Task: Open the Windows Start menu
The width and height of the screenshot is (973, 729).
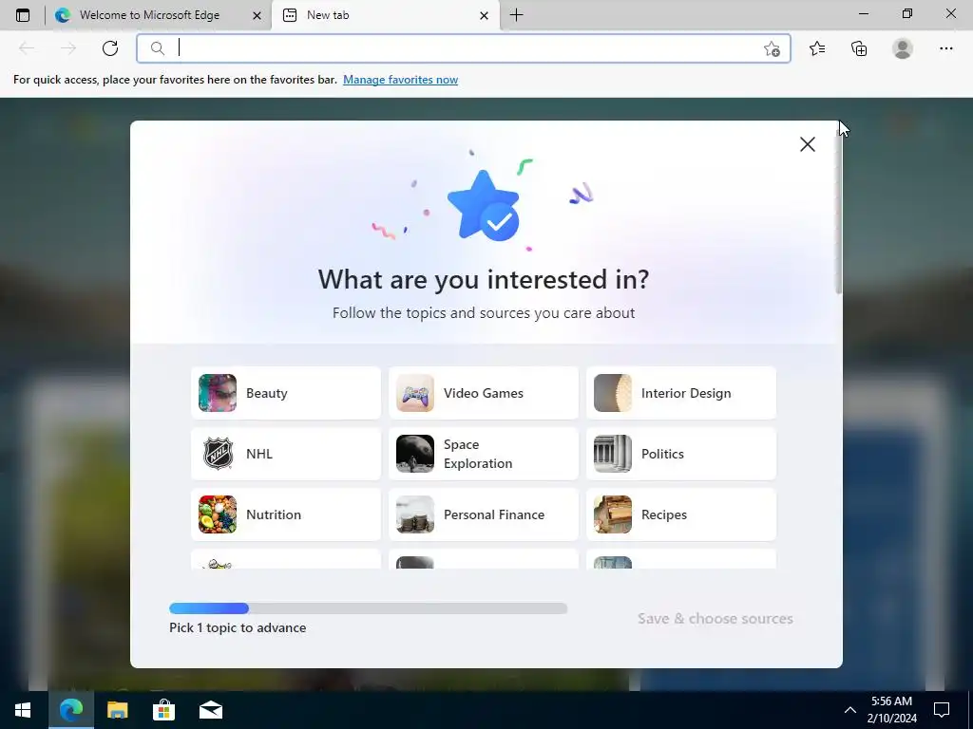Action: (x=23, y=710)
